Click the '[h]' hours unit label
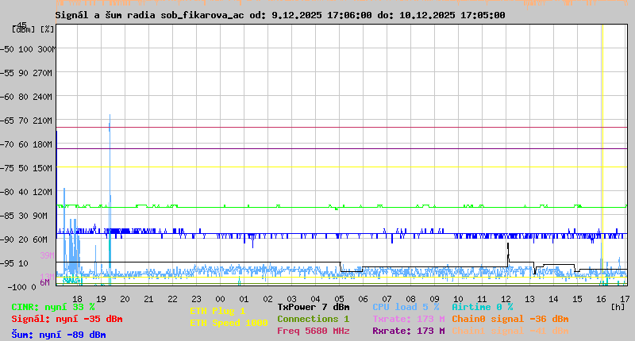The height and width of the screenshot is (341, 635). 618,307
